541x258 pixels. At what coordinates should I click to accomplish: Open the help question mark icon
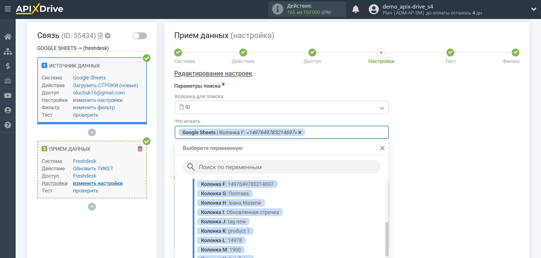8,125
